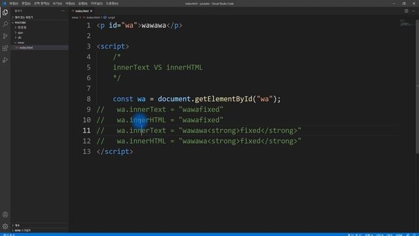
Task: Click line number 1 in gutter
Action: (x=88, y=26)
